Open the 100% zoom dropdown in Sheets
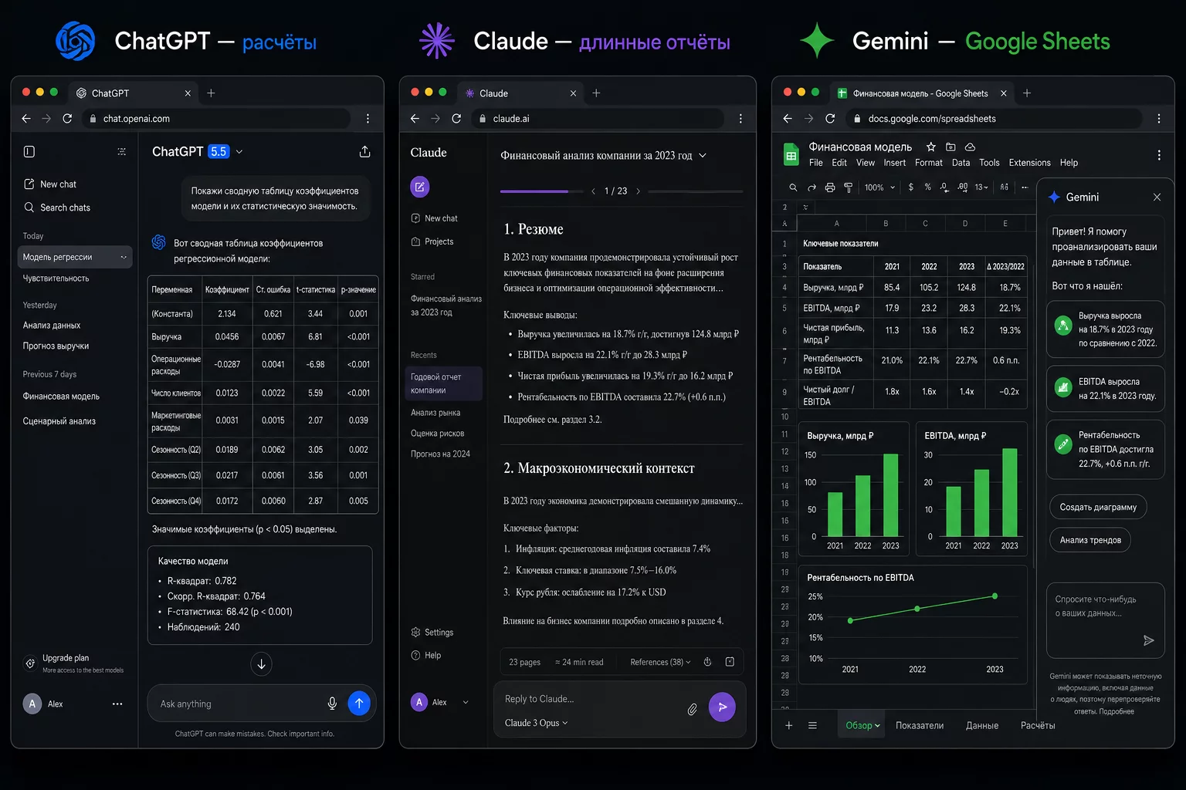The width and height of the screenshot is (1186, 790). (879, 187)
